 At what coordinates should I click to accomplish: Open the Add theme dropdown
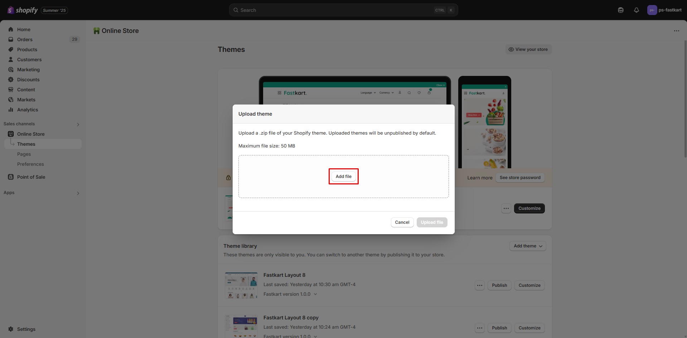coord(528,246)
